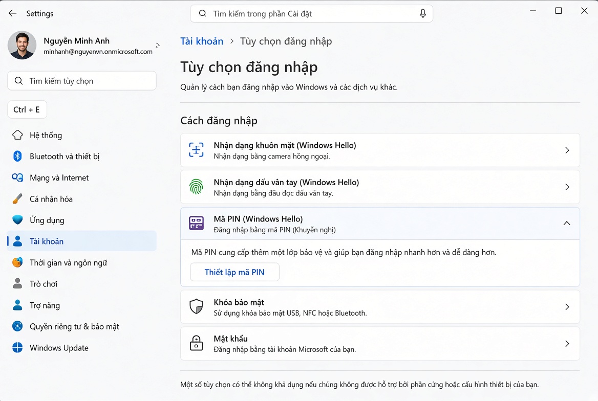The height and width of the screenshot is (401, 598).
Task: Go back with the arrow icon
Action: [x=13, y=13]
